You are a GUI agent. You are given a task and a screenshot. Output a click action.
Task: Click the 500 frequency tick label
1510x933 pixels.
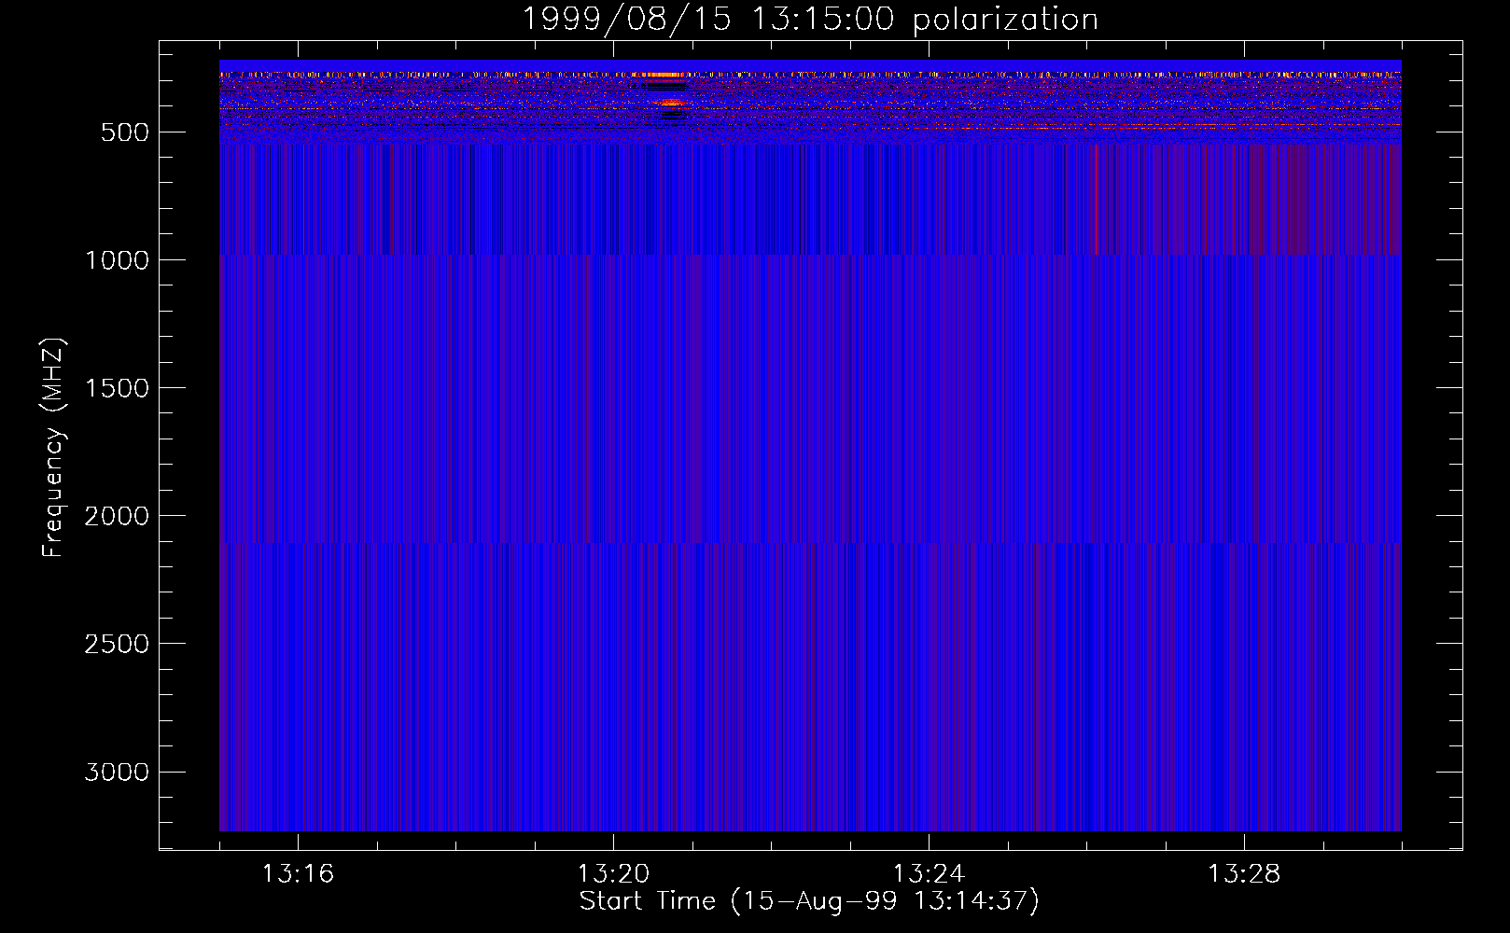click(125, 132)
